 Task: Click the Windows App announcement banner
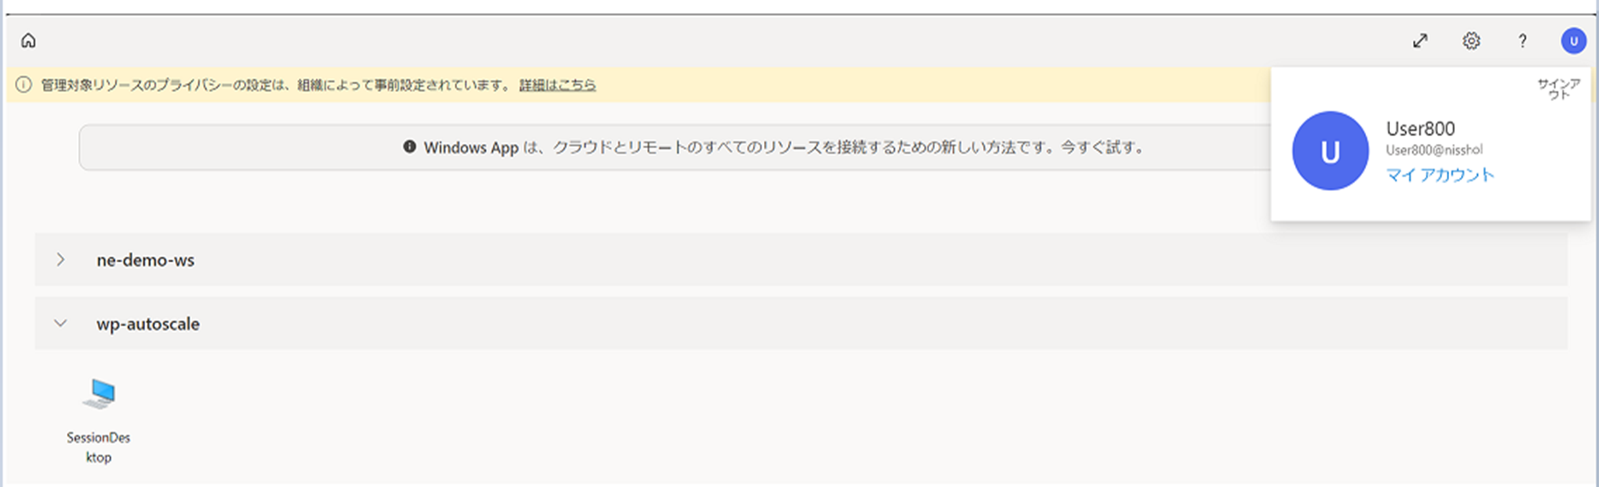[674, 147]
